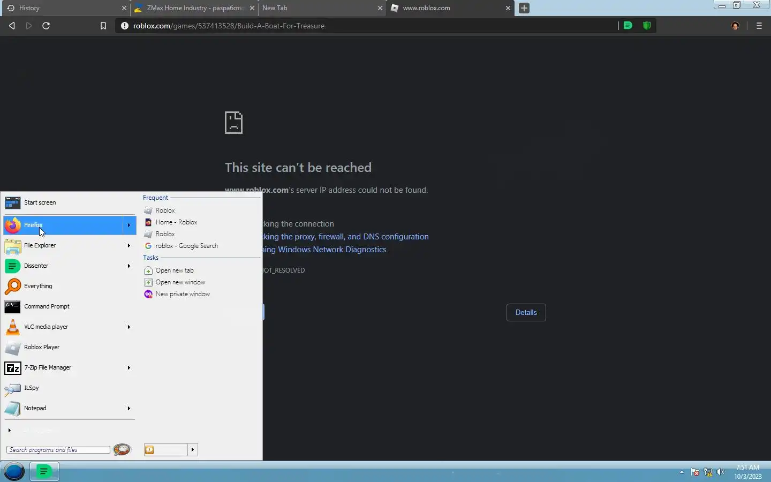This screenshot has height=482, width=771.
Task: Click the volume speaker tray icon
Action: pos(721,472)
